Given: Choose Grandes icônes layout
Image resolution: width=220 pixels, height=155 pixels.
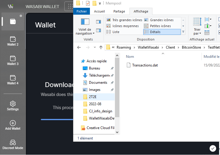Looking at the screenshot, I should (159, 20).
